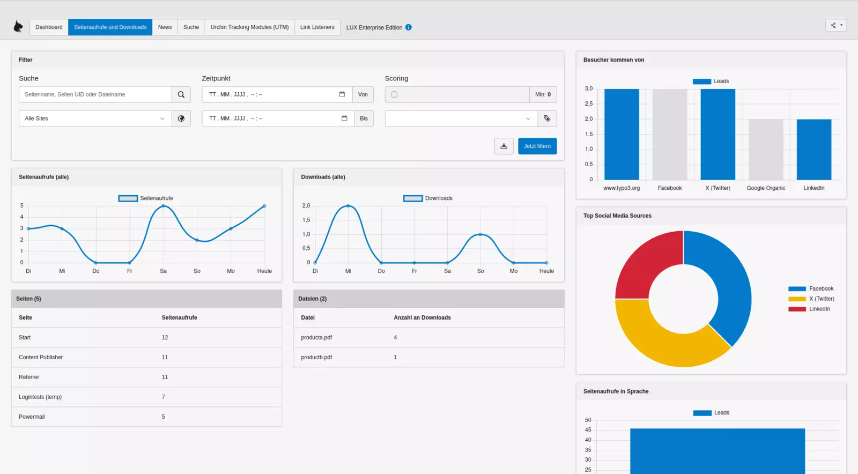Screen dimensions: 858x474
Task: Click the Von addon label
Action: point(363,94)
